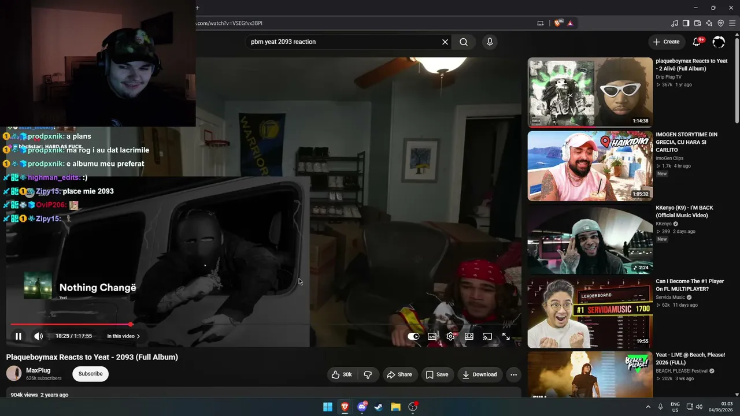Open the MaxPlug channel avatar
This screenshot has width=740, height=416.
pos(14,373)
